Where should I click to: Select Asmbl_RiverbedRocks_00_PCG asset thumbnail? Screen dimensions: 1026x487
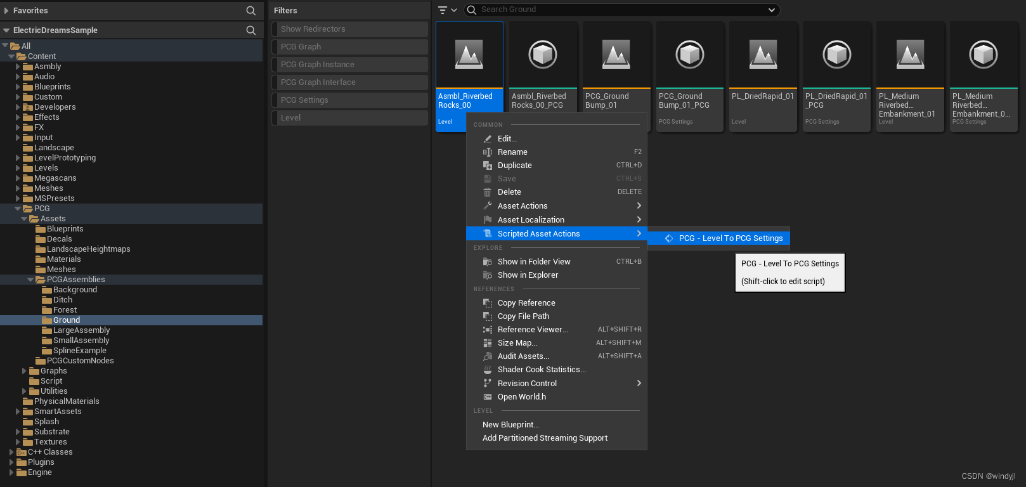(543, 55)
